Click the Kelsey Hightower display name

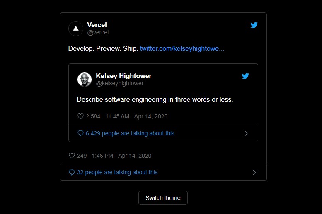tap(123, 76)
